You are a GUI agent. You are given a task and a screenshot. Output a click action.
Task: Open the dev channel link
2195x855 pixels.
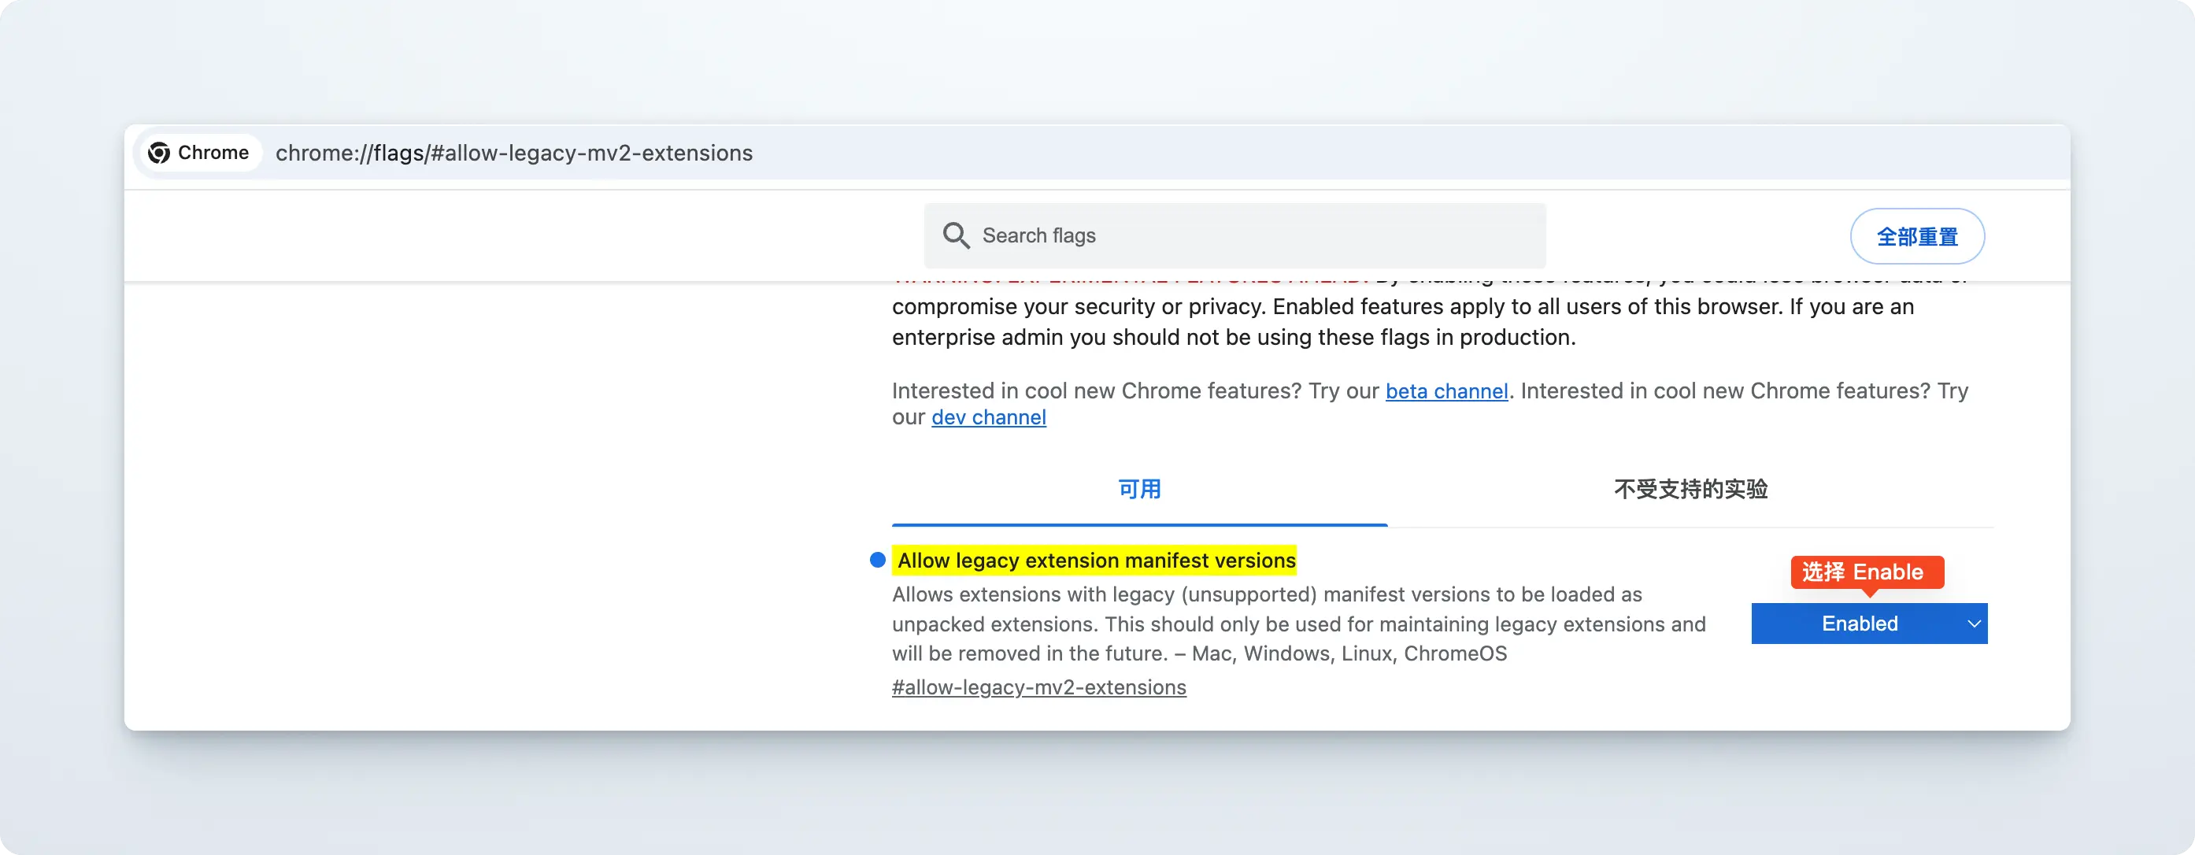click(x=988, y=418)
